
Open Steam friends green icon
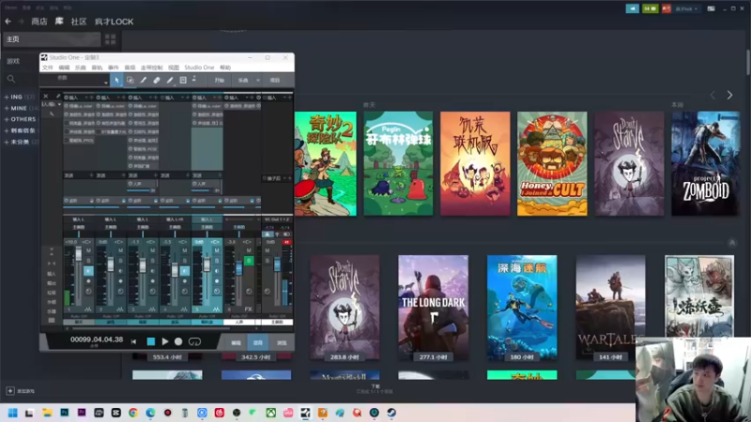click(650, 8)
